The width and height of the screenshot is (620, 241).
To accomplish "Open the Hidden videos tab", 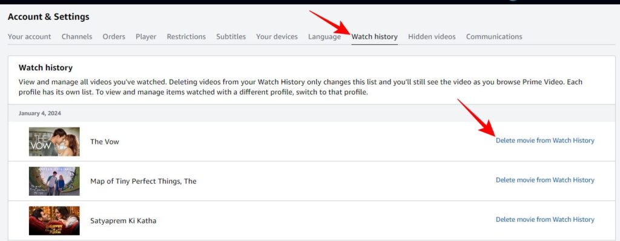I will (x=432, y=37).
